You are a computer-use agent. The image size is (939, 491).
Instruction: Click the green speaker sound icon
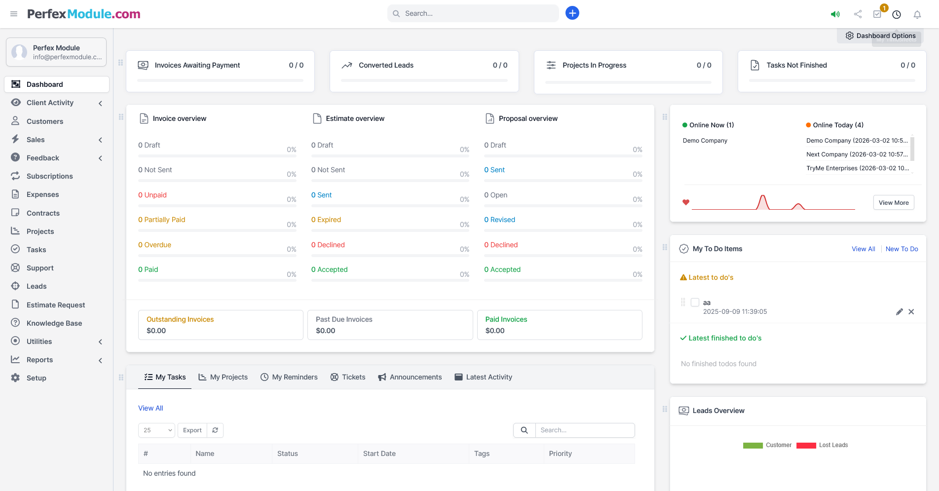click(835, 14)
